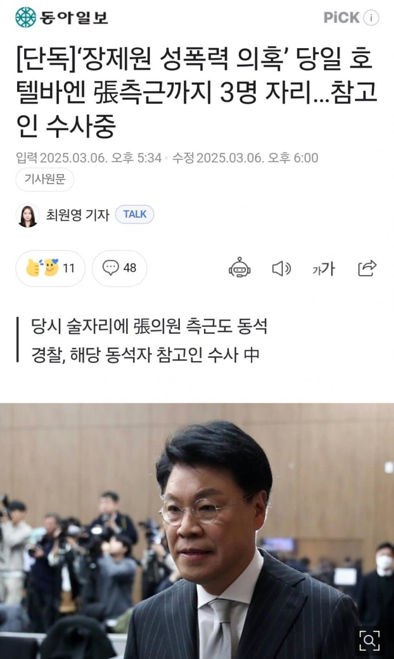
Task: Tap the robot AI summary icon
Action: tap(239, 268)
